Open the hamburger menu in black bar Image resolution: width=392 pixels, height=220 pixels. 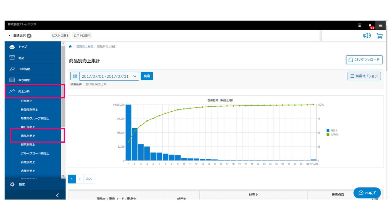(380, 25)
